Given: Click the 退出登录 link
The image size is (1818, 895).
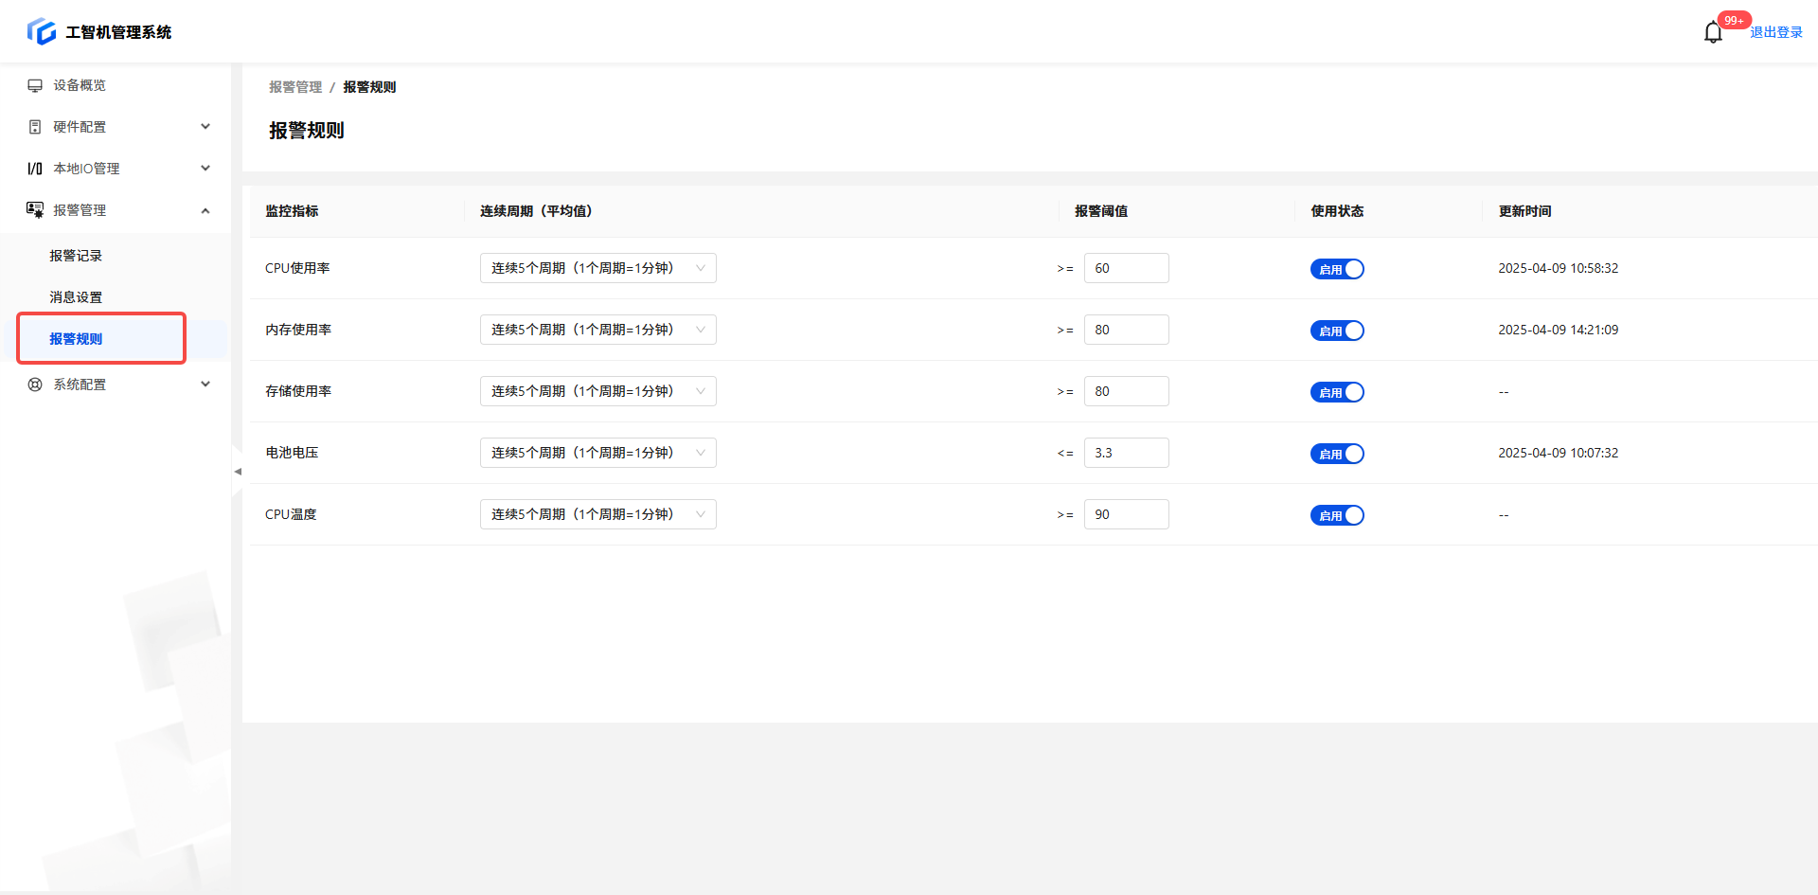Looking at the screenshot, I should coord(1775,32).
